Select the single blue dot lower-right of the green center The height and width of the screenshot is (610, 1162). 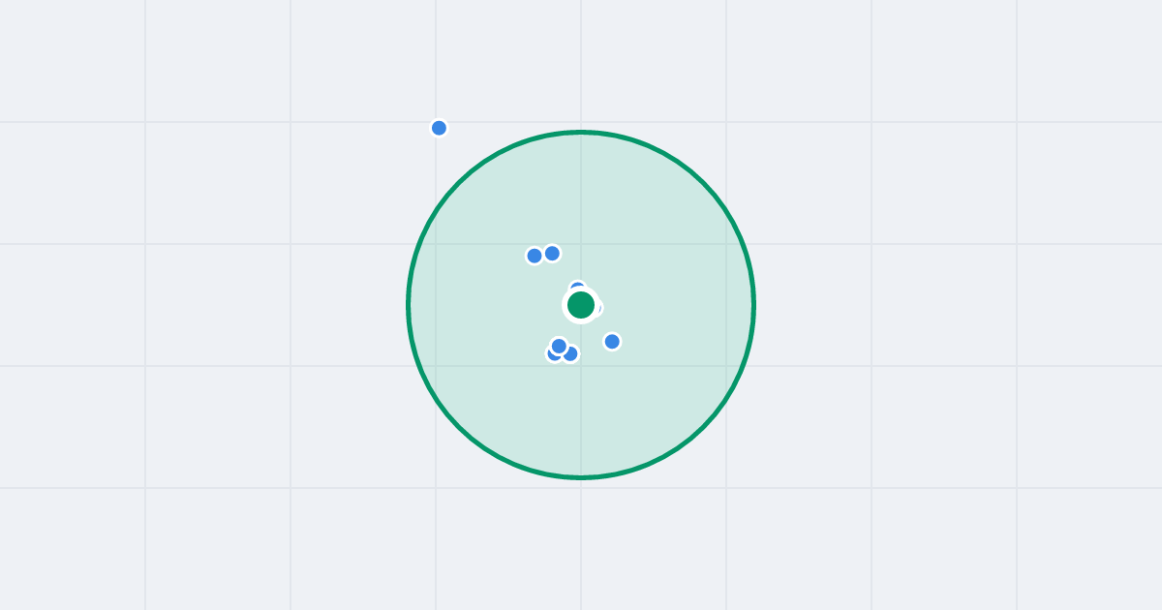pyautogui.click(x=612, y=341)
